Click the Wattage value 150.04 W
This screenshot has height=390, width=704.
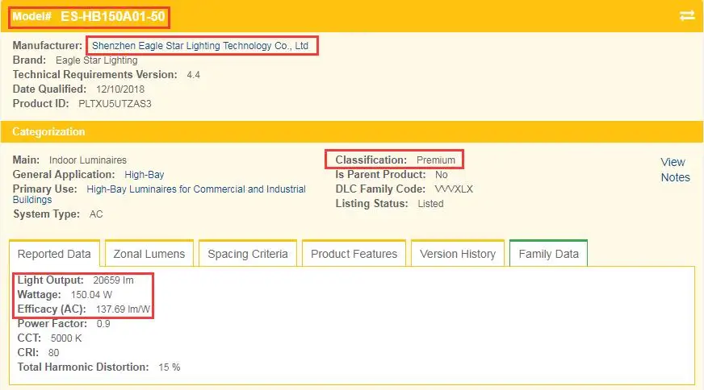pyautogui.click(x=91, y=295)
